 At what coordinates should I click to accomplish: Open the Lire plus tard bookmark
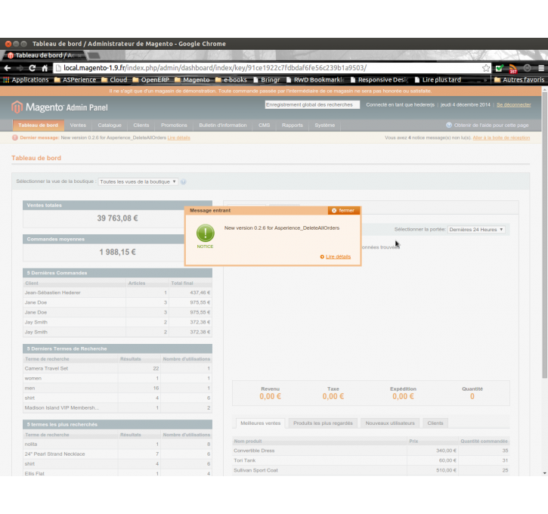[438, 79]
